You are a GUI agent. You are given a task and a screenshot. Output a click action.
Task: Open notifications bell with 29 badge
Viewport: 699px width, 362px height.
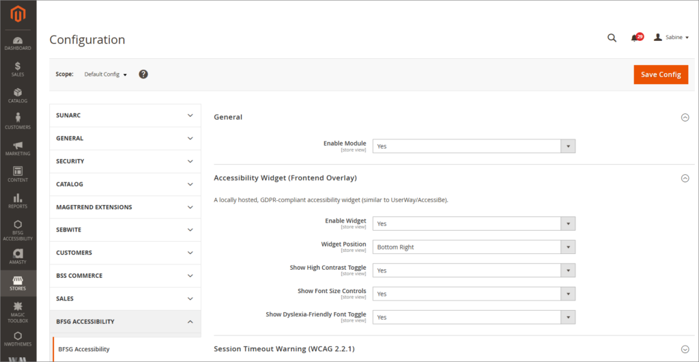point(637,38)
